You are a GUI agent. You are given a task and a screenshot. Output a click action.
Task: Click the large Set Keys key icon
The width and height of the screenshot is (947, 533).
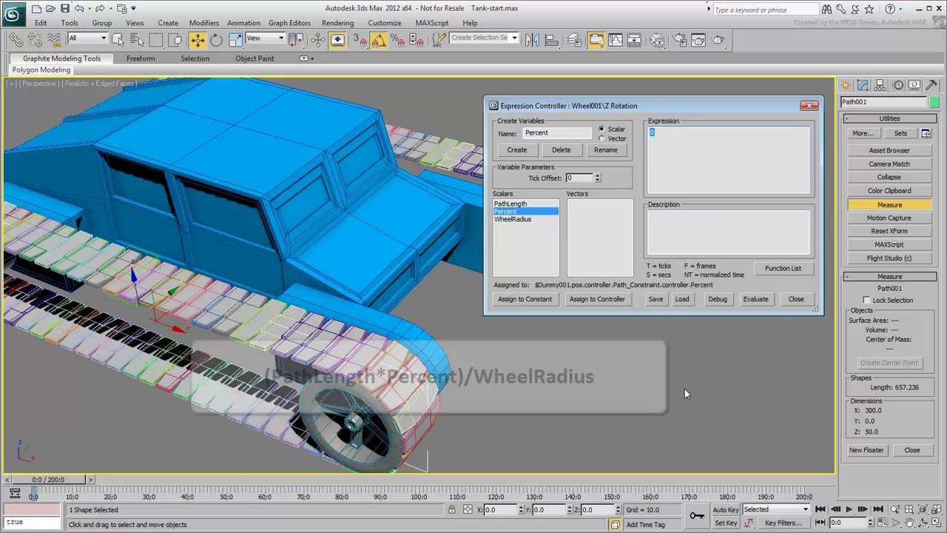point(696,515)
